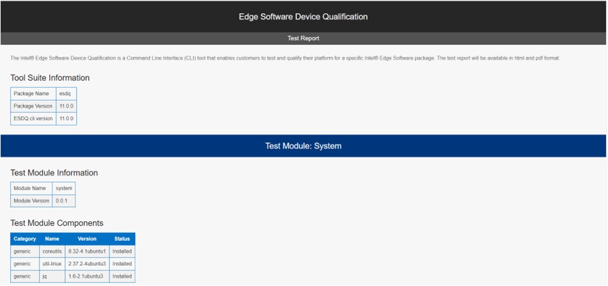Click the Version column header
Screen dimensions: 608x286
87,239
